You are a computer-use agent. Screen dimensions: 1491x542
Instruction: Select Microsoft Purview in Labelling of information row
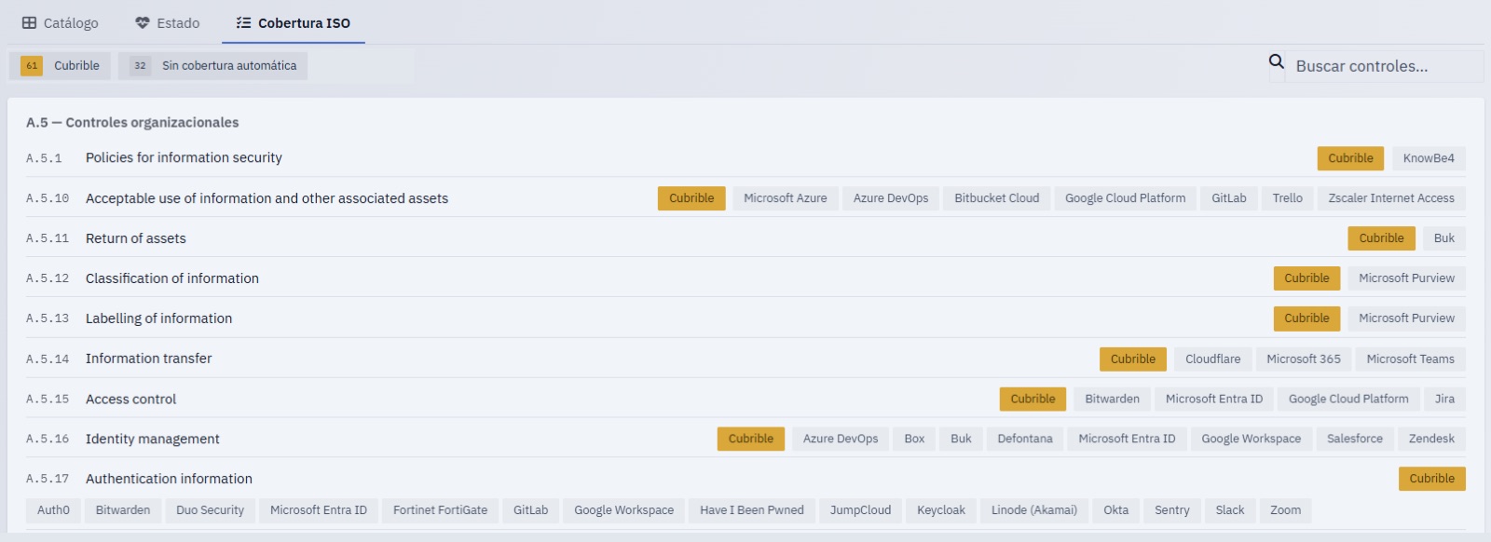point(1406,318)
